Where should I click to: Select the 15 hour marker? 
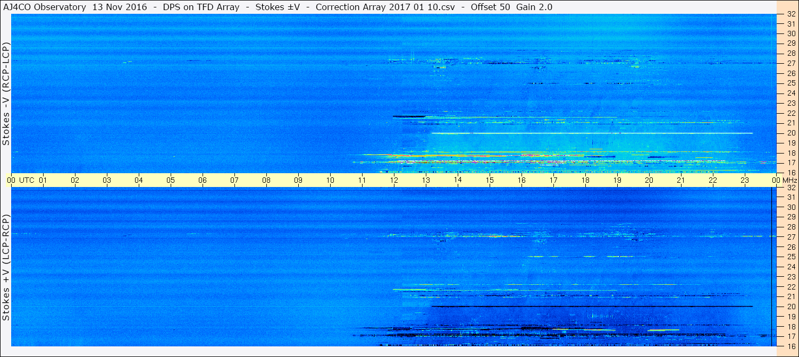tap(490, 181)
